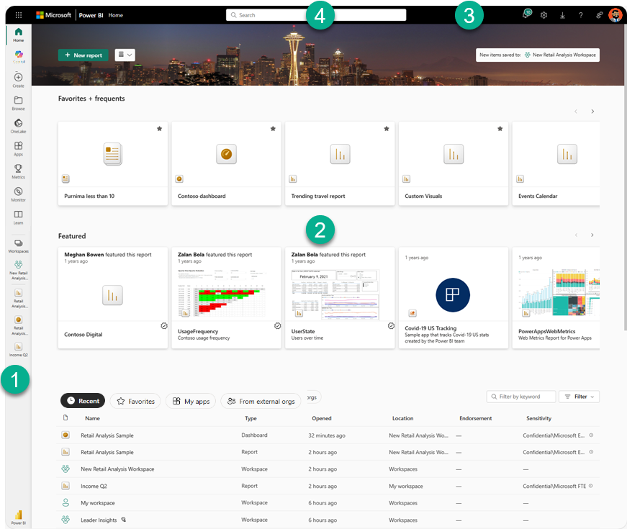Viewport: 627px width, 529px height.
Task: Open the Create page in sidebar
Action: coord(19,80)
